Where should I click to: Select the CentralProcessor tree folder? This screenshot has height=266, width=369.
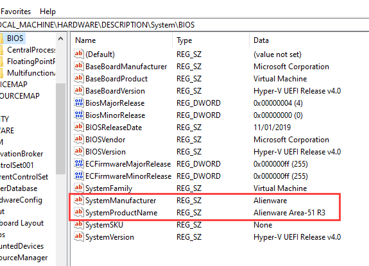(31, 50)
